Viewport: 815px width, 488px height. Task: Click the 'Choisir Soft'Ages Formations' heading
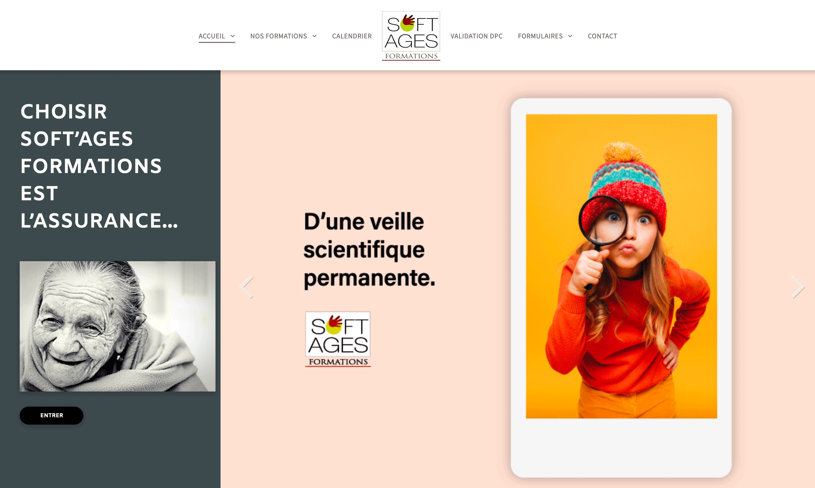pos(99,166)
